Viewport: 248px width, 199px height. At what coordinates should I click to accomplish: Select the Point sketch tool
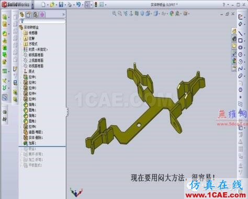(240, 97)
